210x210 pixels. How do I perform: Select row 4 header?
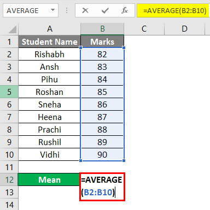click(9, 79)
